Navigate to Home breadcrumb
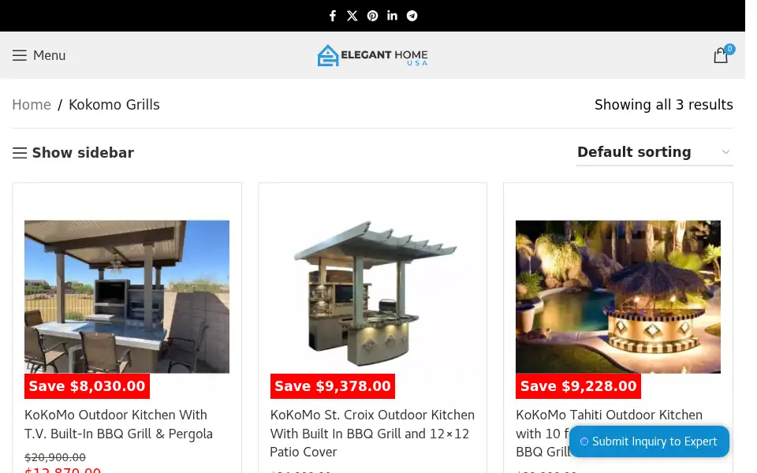The width and height of the screenshot is (757, 473). click(32, 105)
